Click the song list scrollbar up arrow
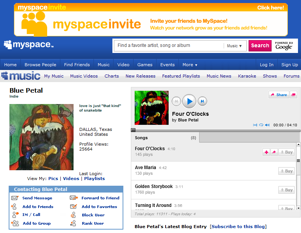Image resolution: width=301 pixels, height=233 pixels. (x=298, y=144)
